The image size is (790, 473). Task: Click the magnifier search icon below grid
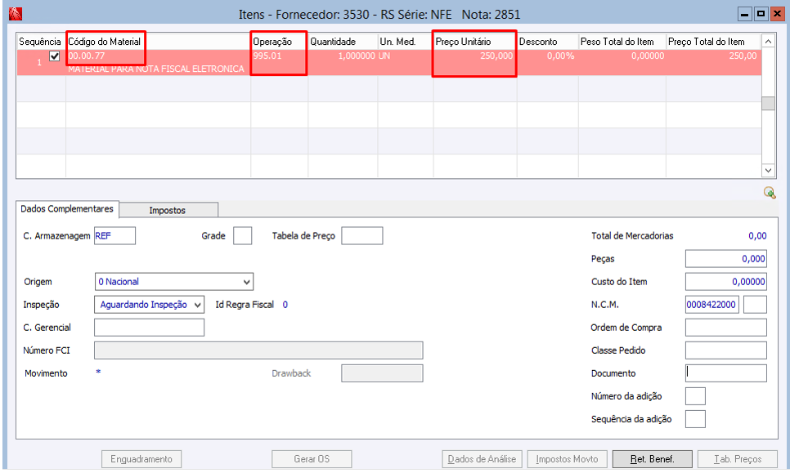point(770,192)
